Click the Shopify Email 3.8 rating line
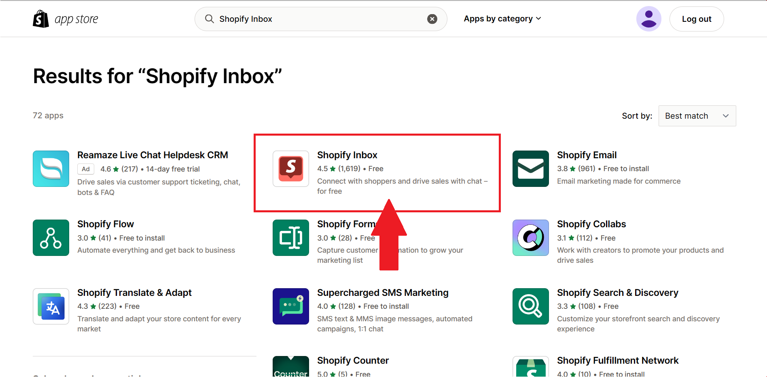This screenshot has width=767, height=377. 603,169
